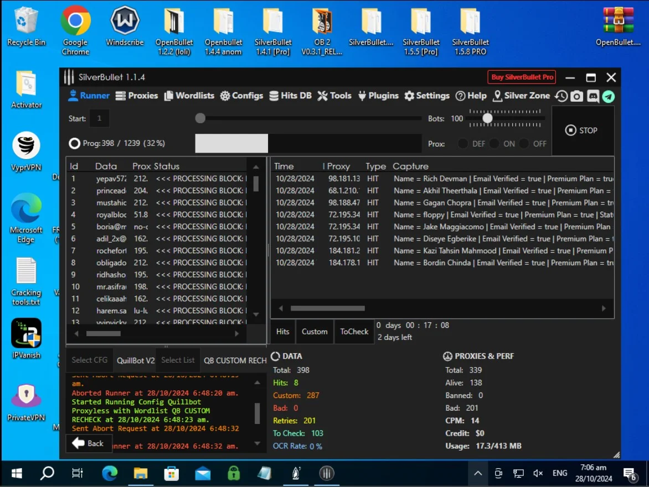Click the OB 2 V0.3.1 desktop folder
The width and height of the screenshot is (649, 487).
(322, 32)
